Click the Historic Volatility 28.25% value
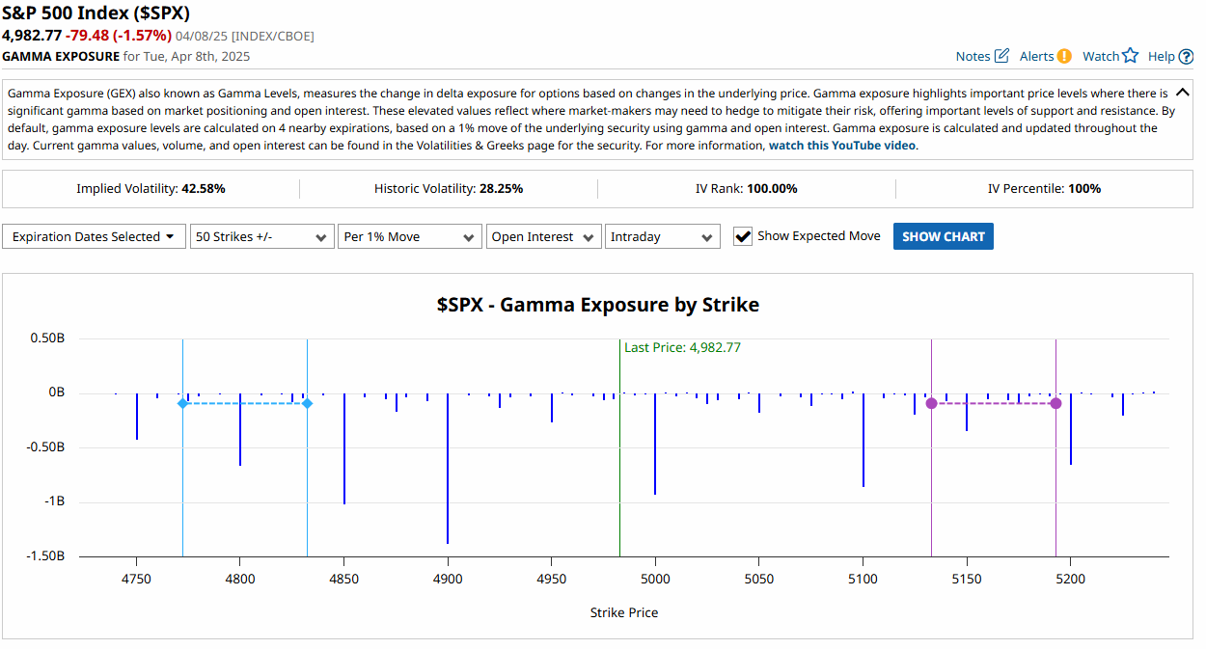This screenshot has width=1206, height=649. tap(501, 188)
